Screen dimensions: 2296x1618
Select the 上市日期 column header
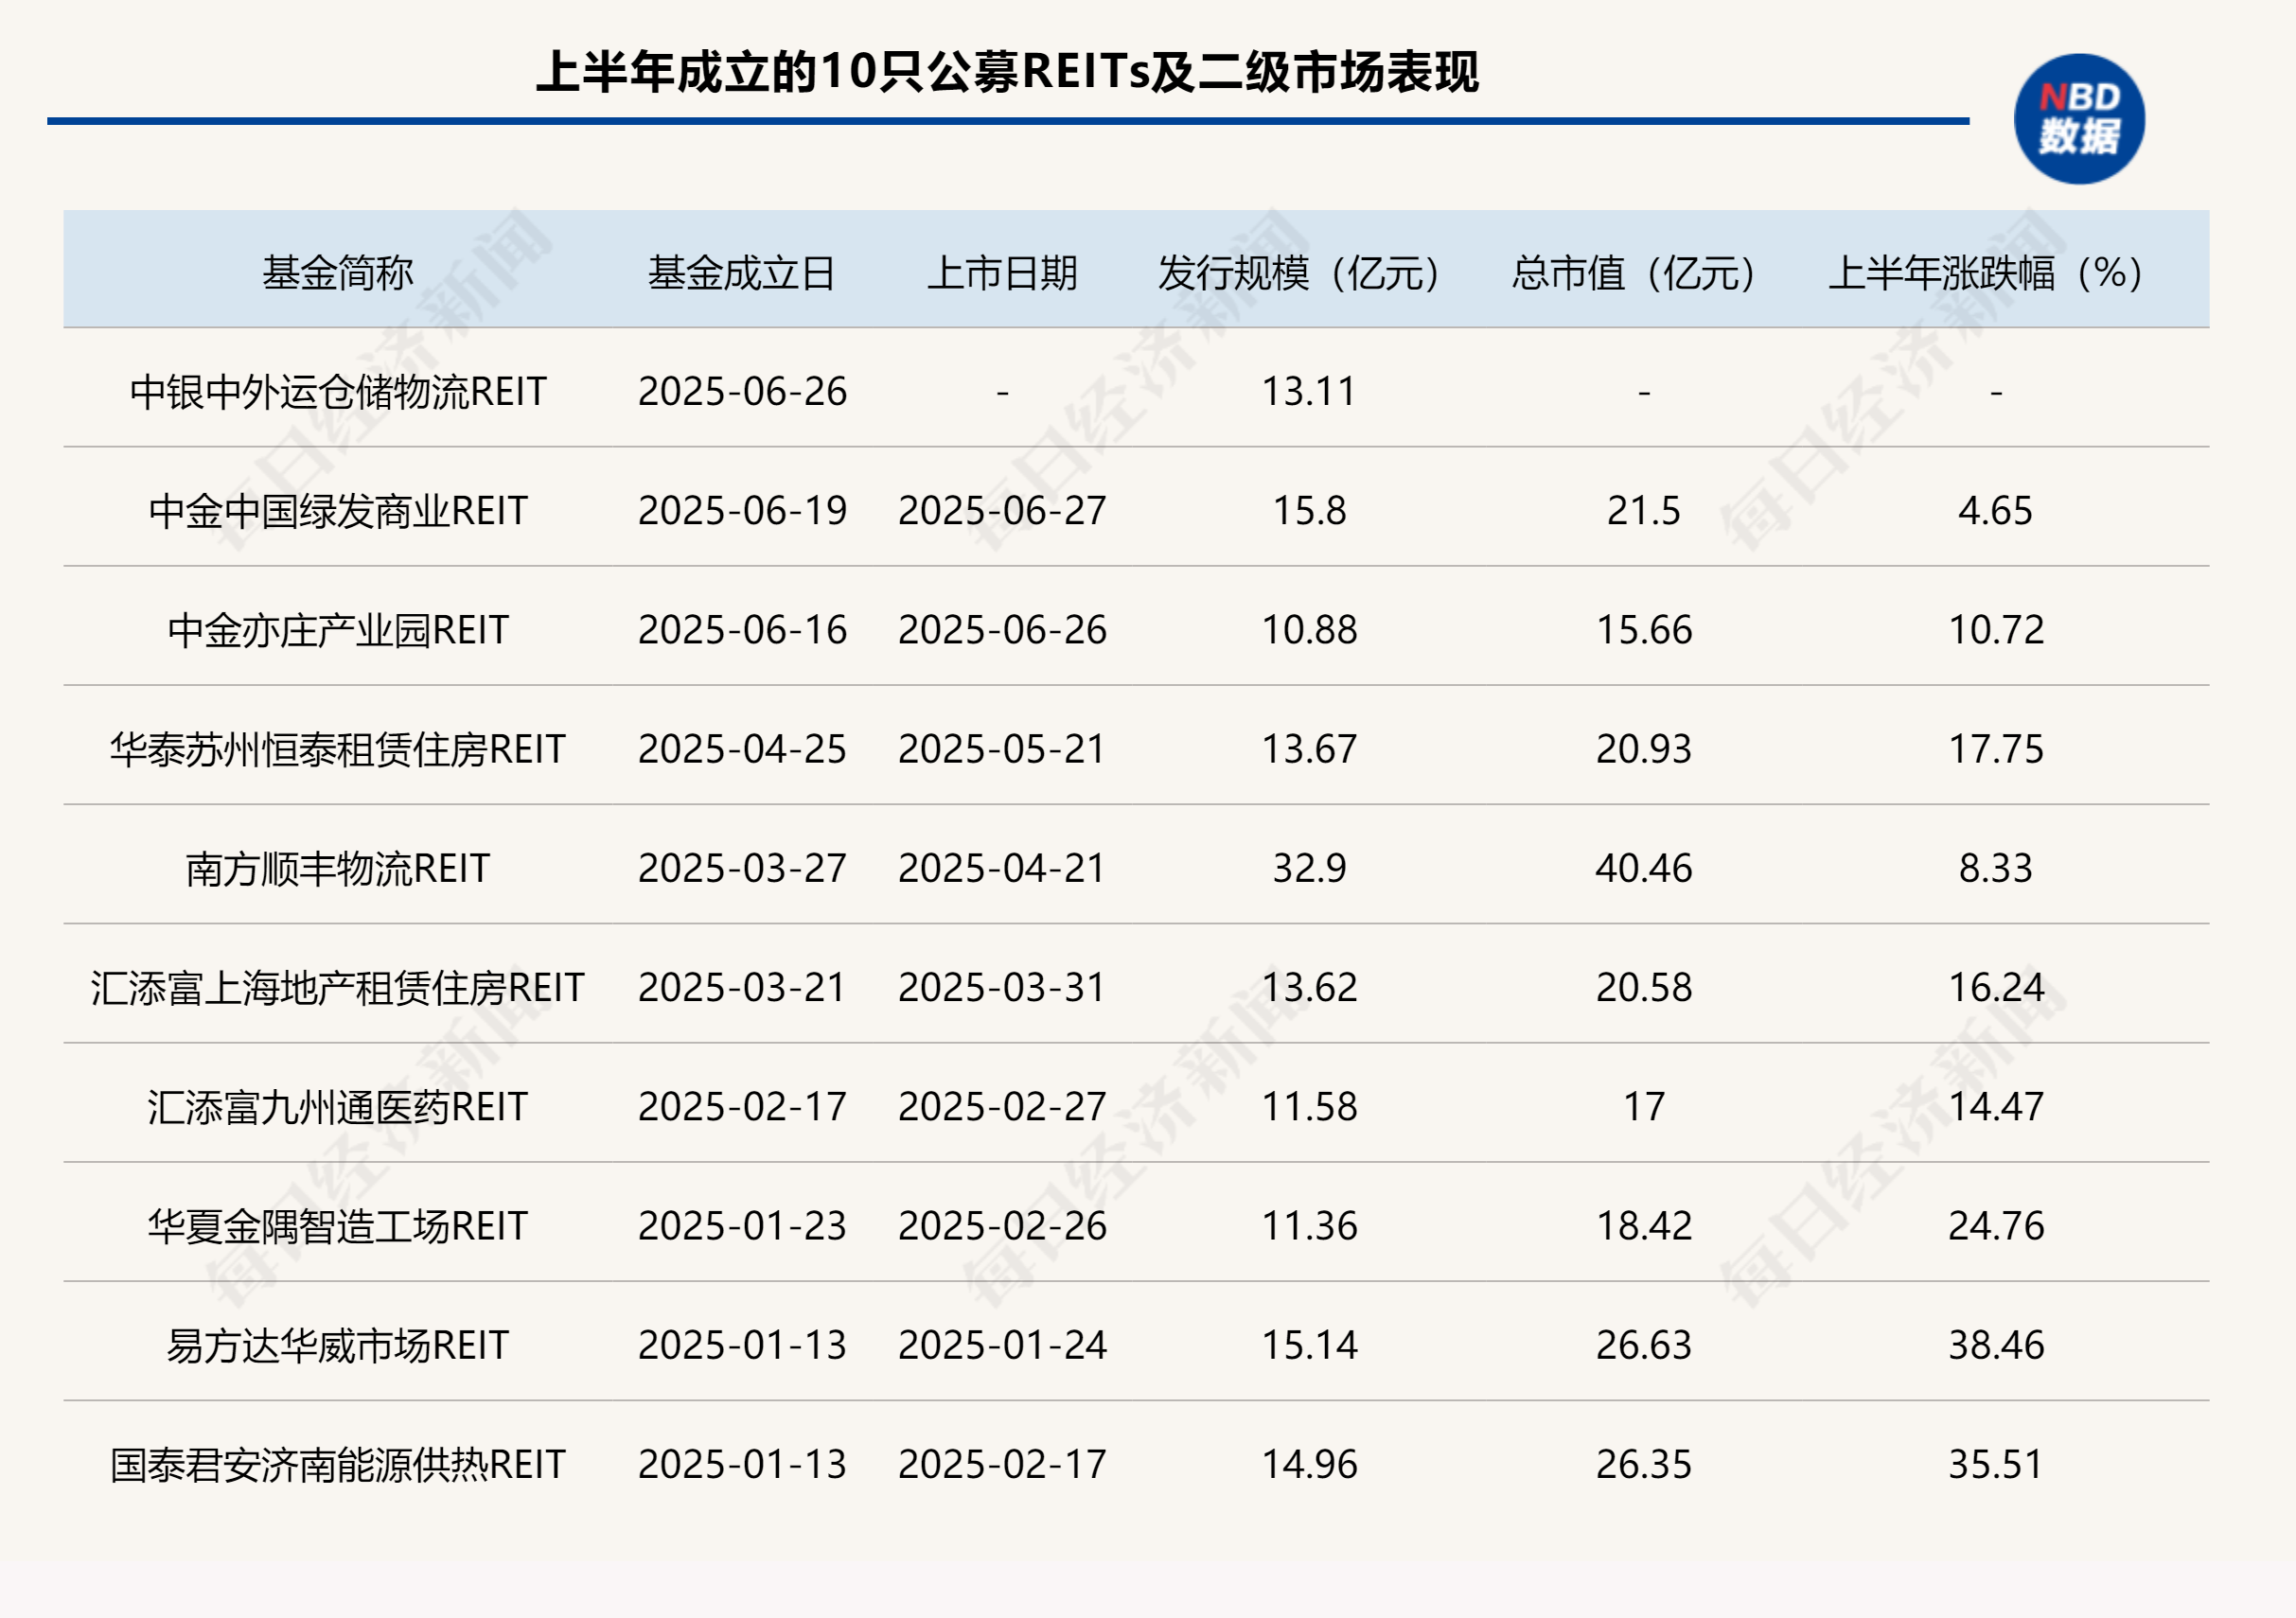[x=1002, y=272]
